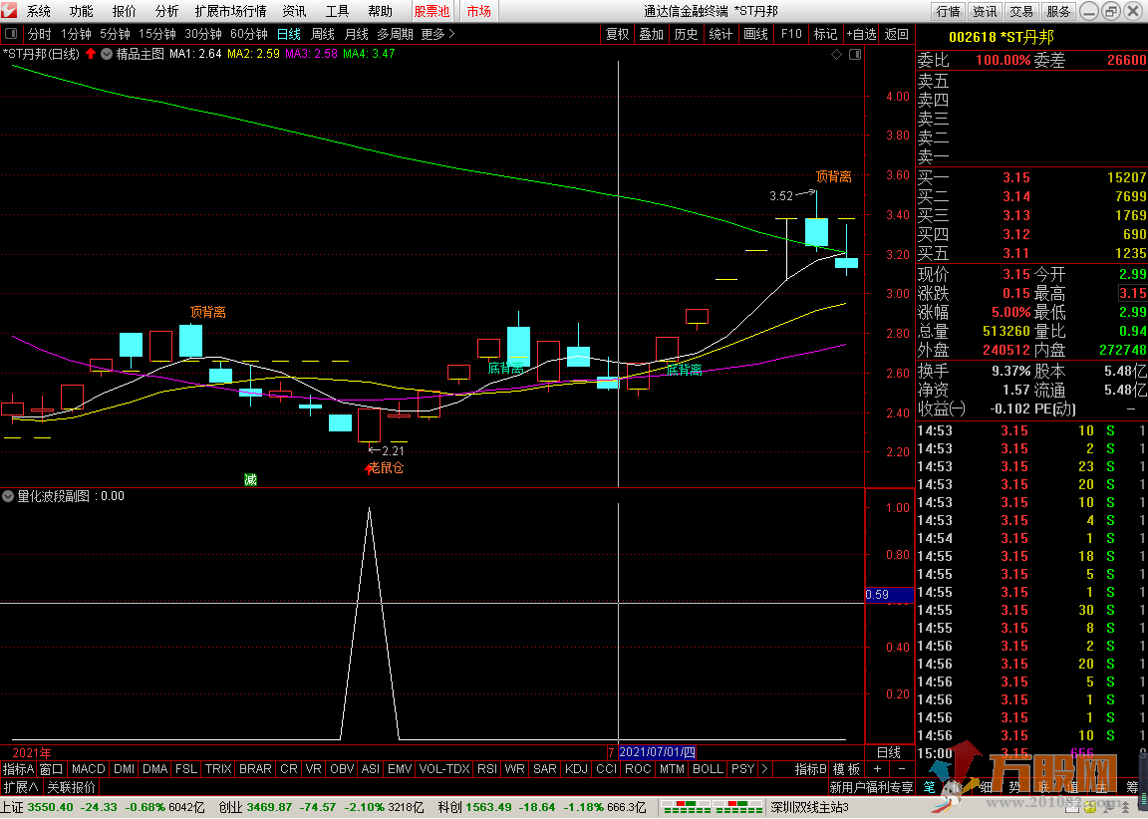Expand 更多 period options

(x=437, y=34)
